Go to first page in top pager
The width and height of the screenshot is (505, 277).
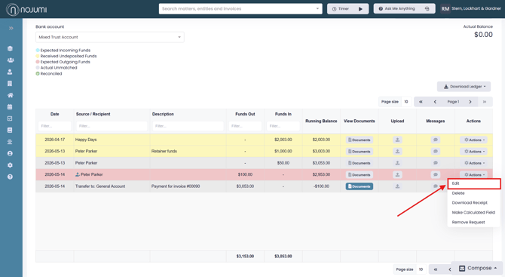click(421, 102)
